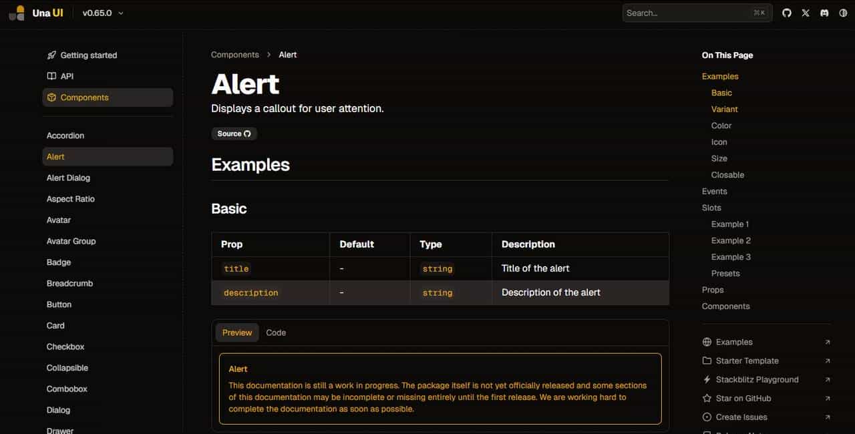Screen dimensions: 855x434
Task: Jump to Icon in On This Page
Action: coord(719,142)
